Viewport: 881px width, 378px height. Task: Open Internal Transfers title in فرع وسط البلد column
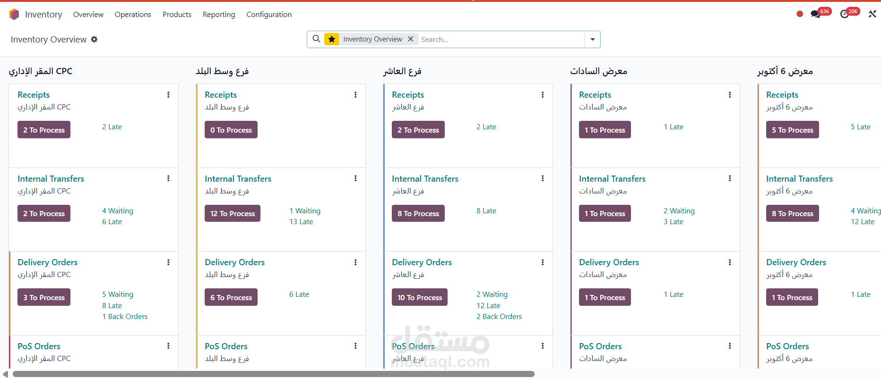(x=238, y=179)
